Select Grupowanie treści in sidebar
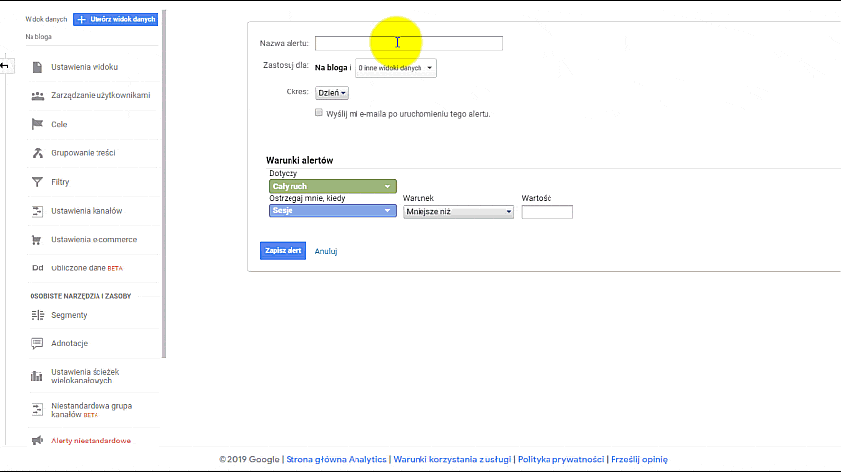Viewport: 841px width, 472px height. [83, 153]
